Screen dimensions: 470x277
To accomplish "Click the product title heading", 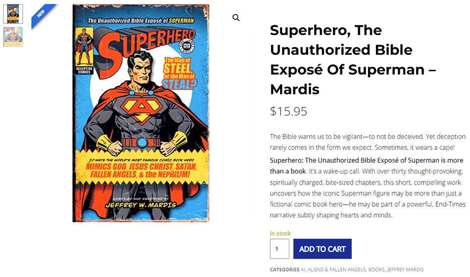I will [x=353, y=59].
